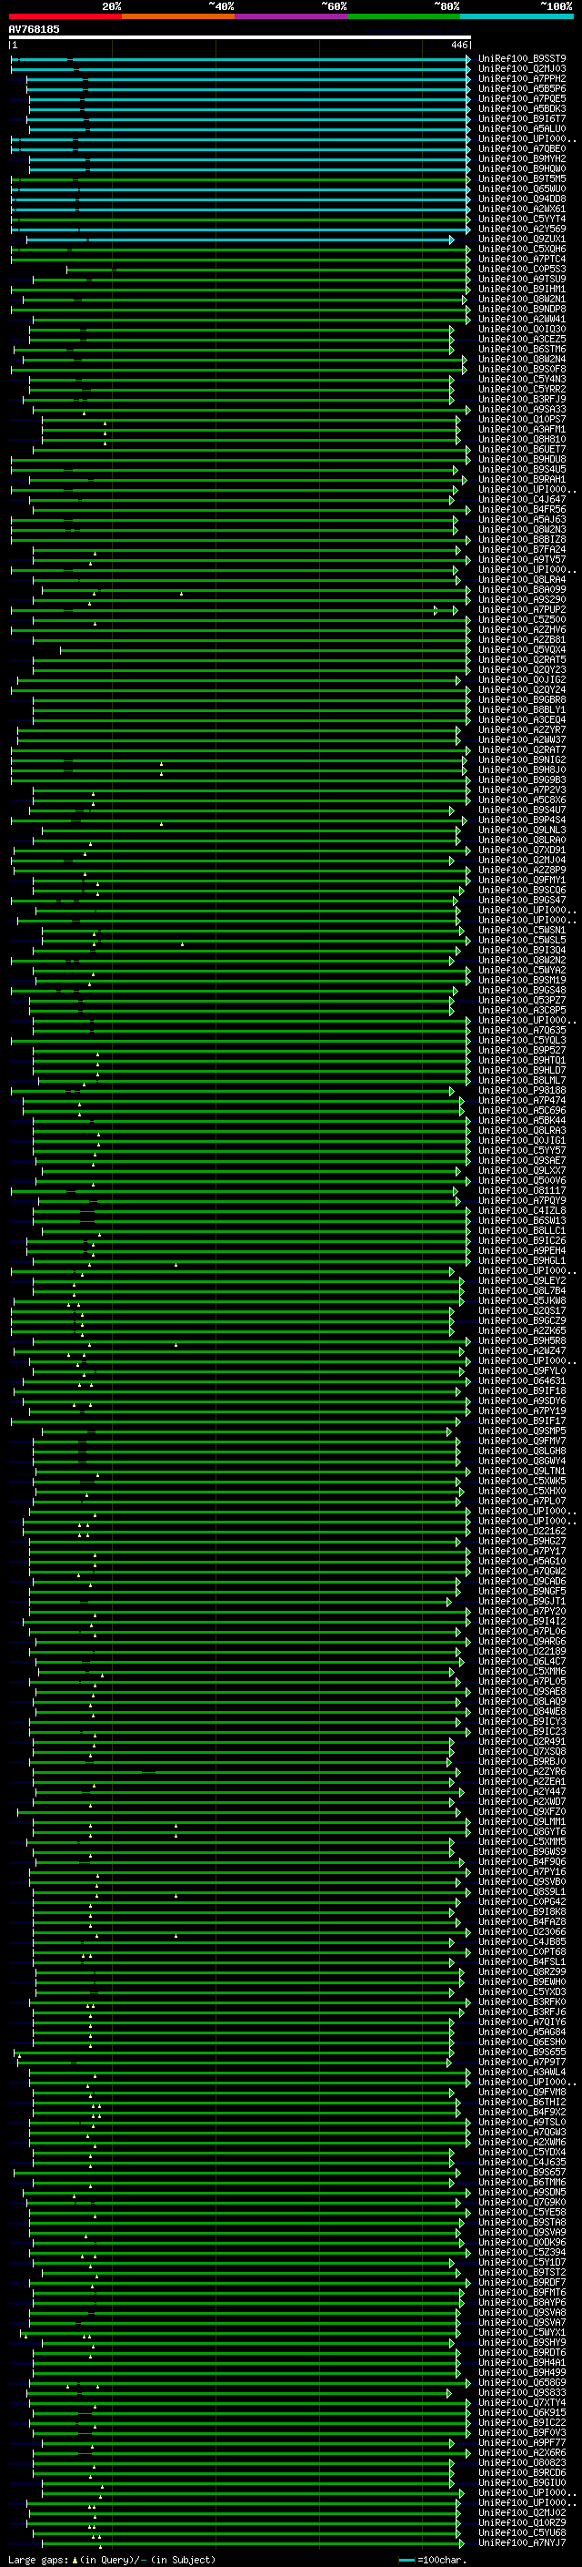The width and height of the screenshot is (582, 2567).
Task: Click the purple 40–60% identity legend segment
Action: (292, 16)
